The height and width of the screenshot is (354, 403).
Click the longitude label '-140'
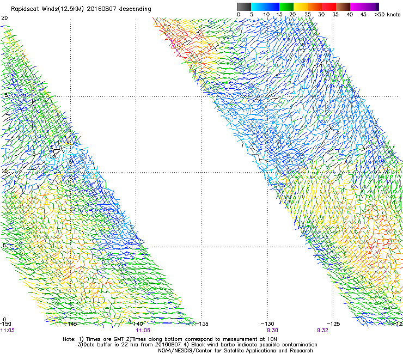pyautogui.click(x=137, y=324)
